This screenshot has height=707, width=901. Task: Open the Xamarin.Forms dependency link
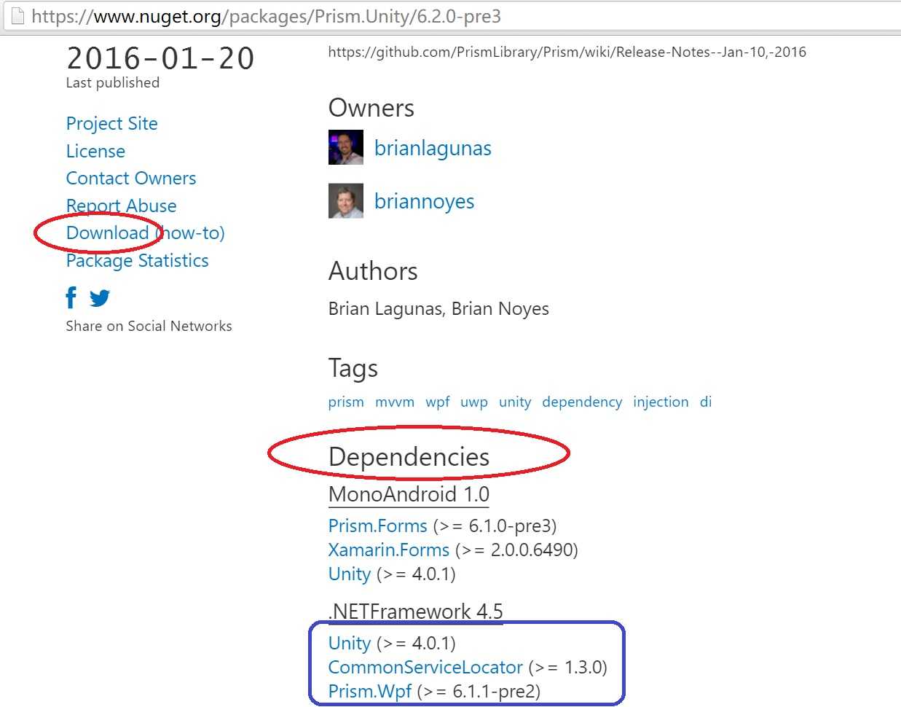[x=389, y=550]
